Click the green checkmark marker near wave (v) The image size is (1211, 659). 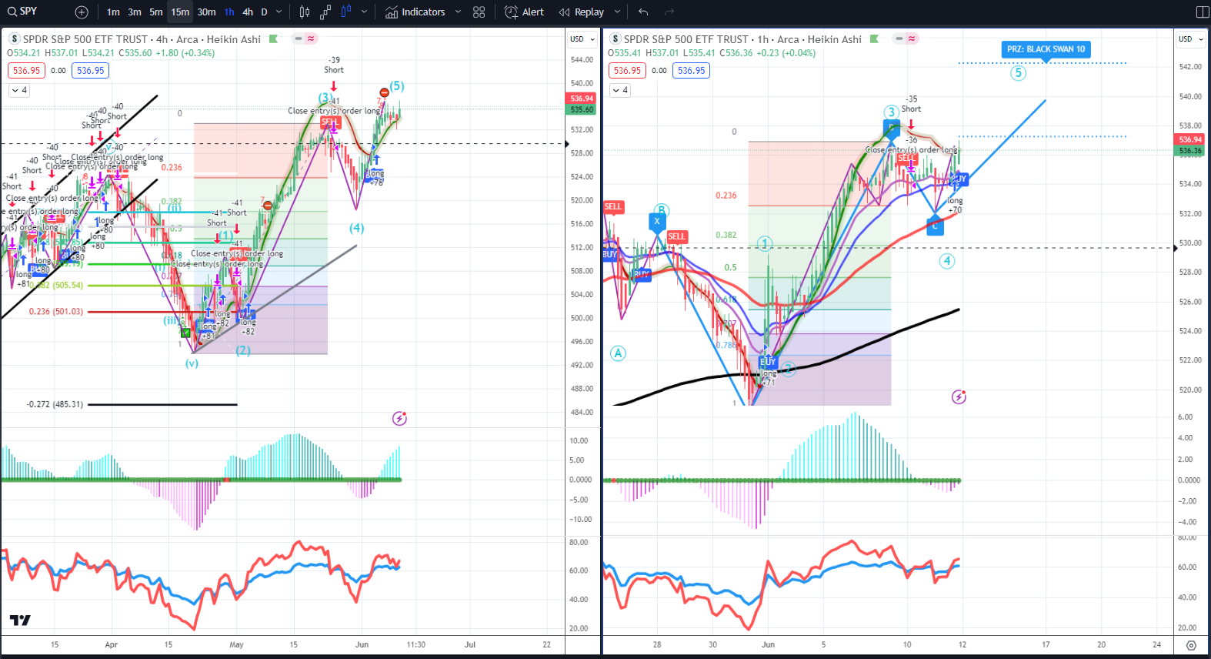[185, 333]
